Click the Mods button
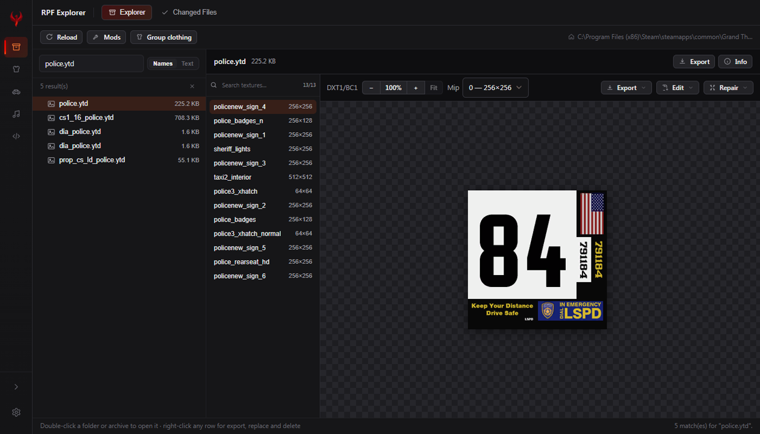This screenshot has width=760, height=434. point(106,37)
